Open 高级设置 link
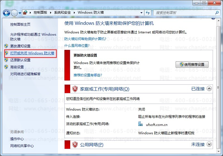This screenshot has width=223, height=156. coord(17,67)
